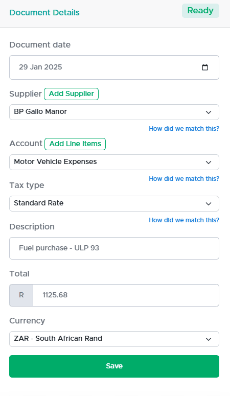Click the Add Line Items button

tap(75, 144)
